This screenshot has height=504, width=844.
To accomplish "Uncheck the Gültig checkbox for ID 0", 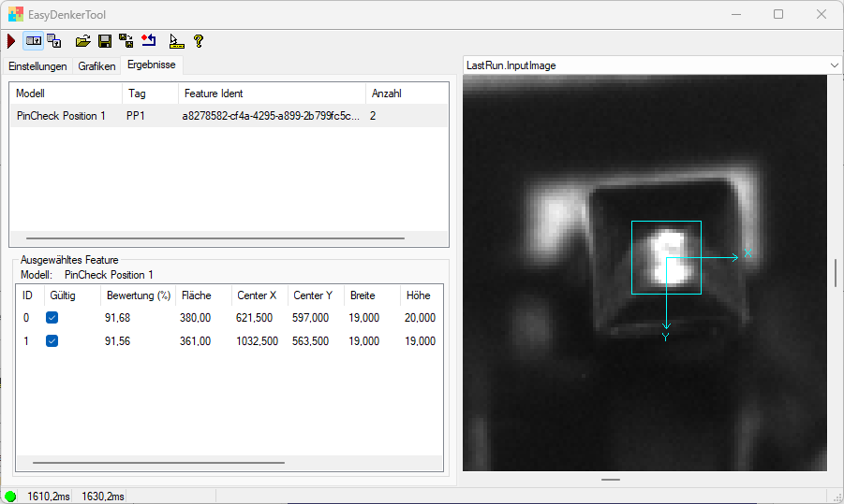I will coord(52,318).
